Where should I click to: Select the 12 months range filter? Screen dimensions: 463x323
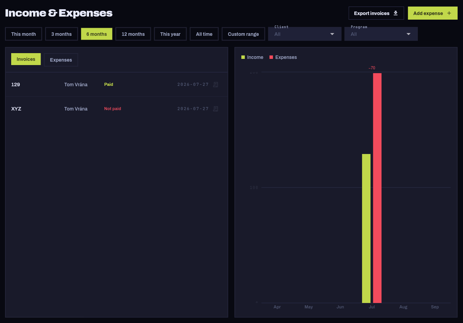tap(133, 34)
